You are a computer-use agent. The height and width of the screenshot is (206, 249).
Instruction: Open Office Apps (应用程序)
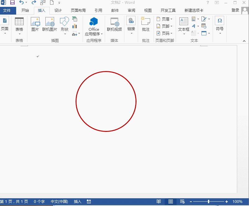[94, 26]
